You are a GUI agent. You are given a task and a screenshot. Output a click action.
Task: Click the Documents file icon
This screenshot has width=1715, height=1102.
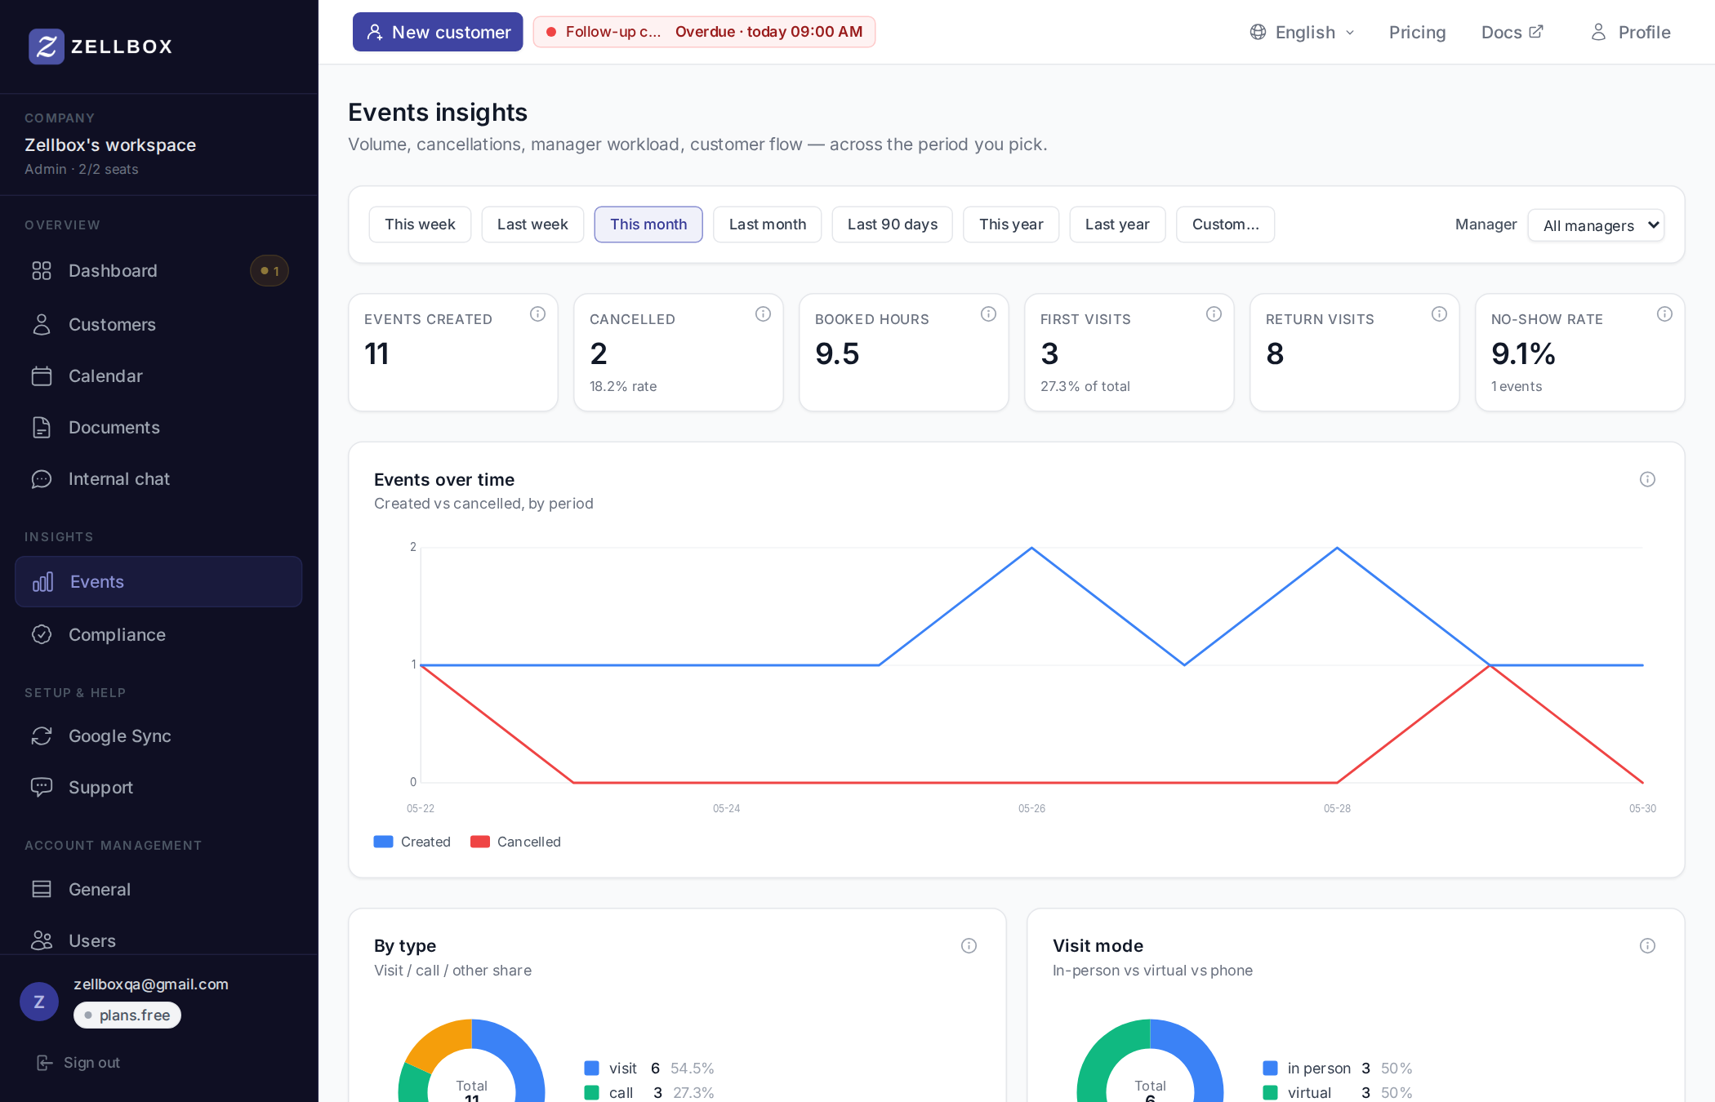[42, 428]
